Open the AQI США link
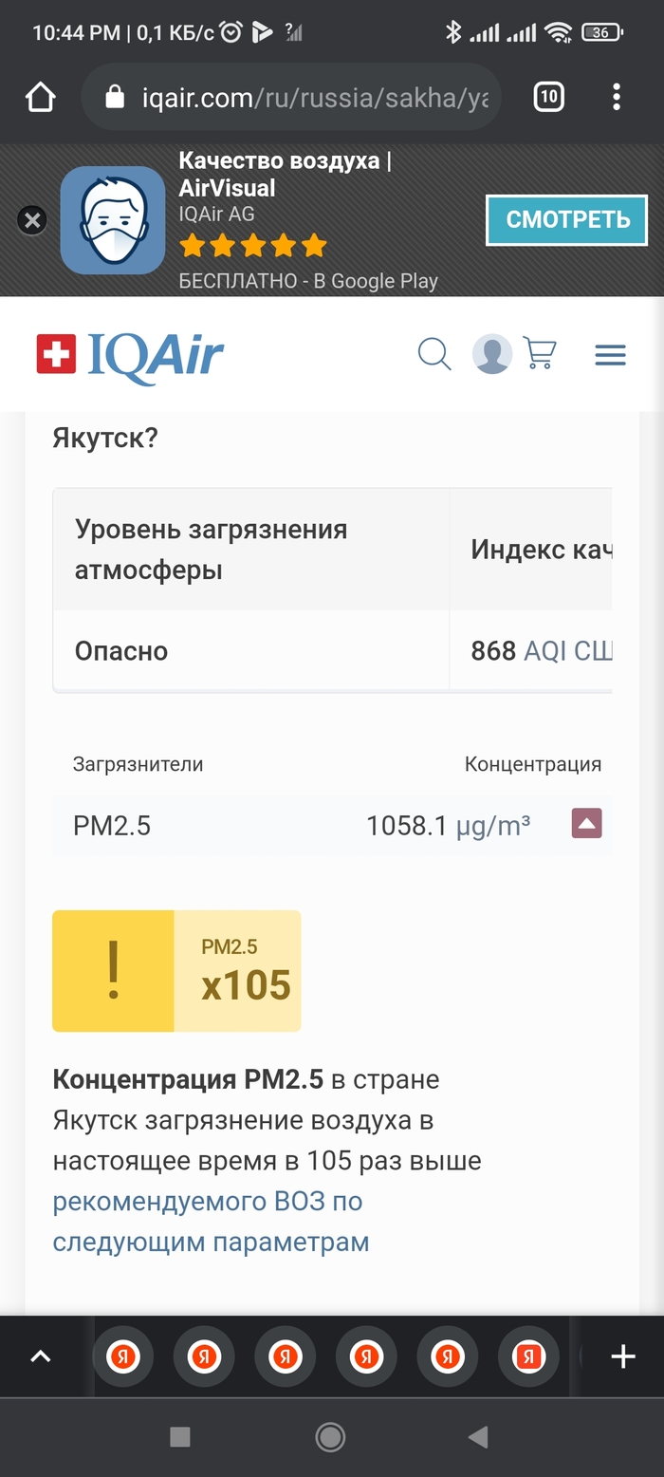This screenshot has height=1477, width=664. click(x=567, y=651)
